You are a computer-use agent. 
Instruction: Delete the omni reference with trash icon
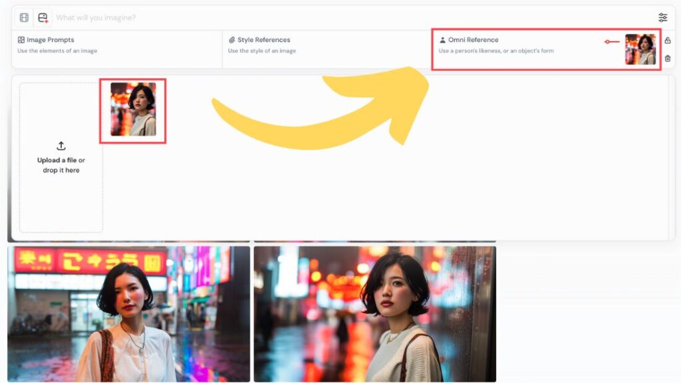tap(668, 58)
